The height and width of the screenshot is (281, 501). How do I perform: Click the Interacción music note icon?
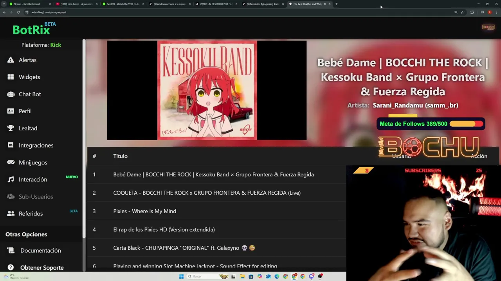pos(11,180)
